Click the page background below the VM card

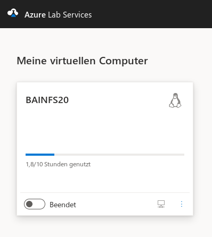[x=106, y=227]
